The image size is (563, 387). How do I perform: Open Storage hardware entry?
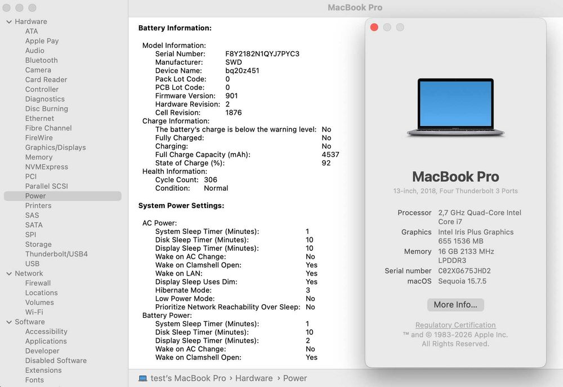38,244
